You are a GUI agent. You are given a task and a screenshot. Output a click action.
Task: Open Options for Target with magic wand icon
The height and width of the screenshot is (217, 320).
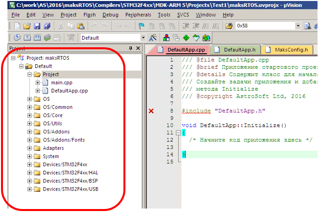153,38
